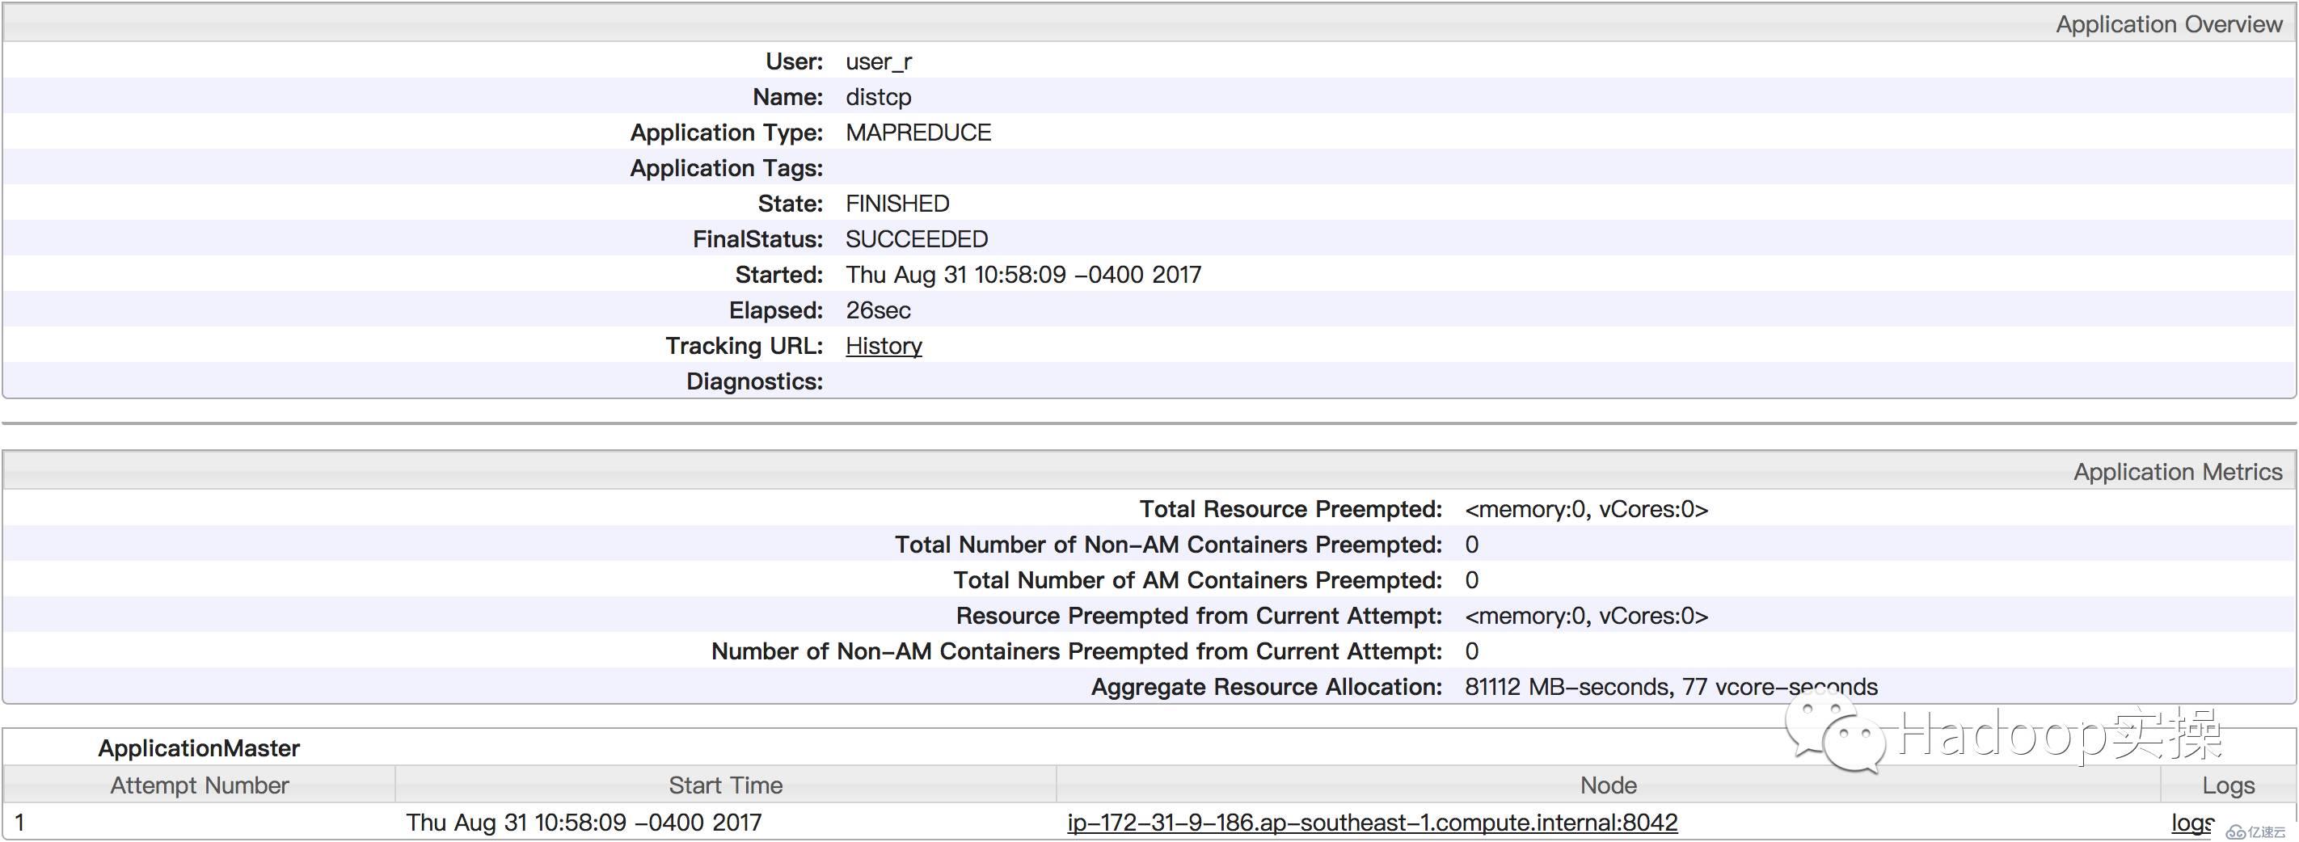Select the 26sec elapsed value
The image size is (2299, 842).
tap(878, 310)
